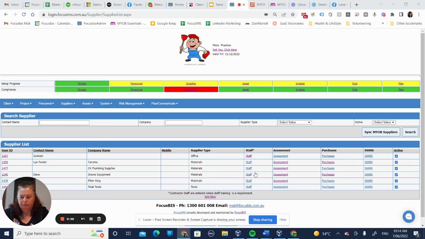Open Compliance Supplier red cell
This screenshot has width=425, height=239.
(191, 90)
